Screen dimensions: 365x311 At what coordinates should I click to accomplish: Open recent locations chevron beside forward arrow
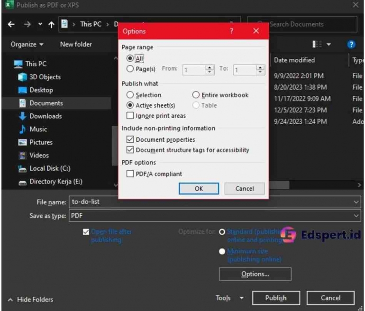[40, 24]
